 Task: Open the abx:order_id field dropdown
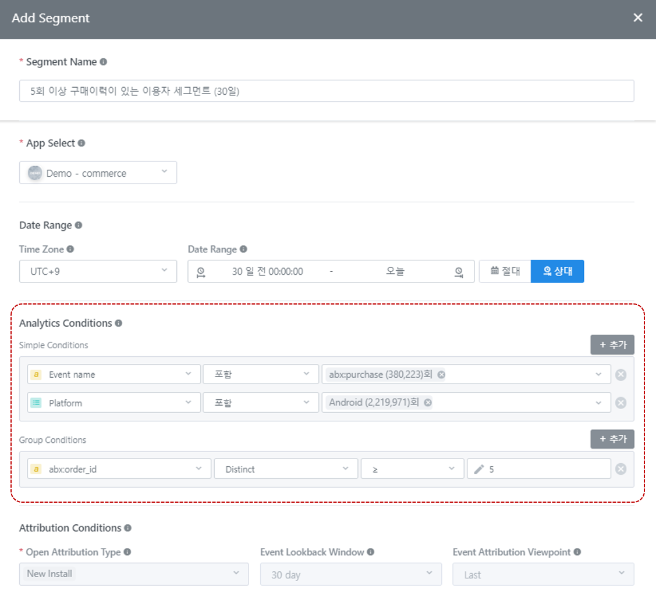point(119,468)
